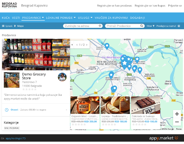184x144 pixels.
Task: Open the Lokalne Ponude dropdown
Action: [61, 18]
